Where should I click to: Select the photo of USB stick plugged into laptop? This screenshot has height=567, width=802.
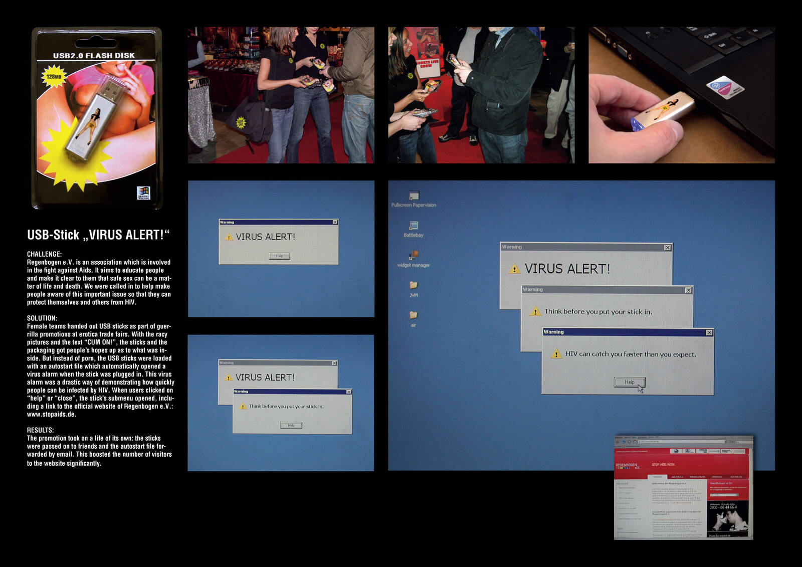click(681, 95)
